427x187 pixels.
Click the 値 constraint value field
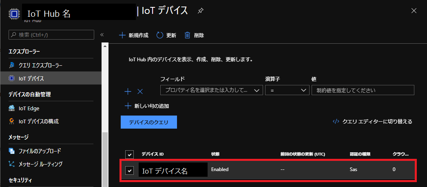363,90
